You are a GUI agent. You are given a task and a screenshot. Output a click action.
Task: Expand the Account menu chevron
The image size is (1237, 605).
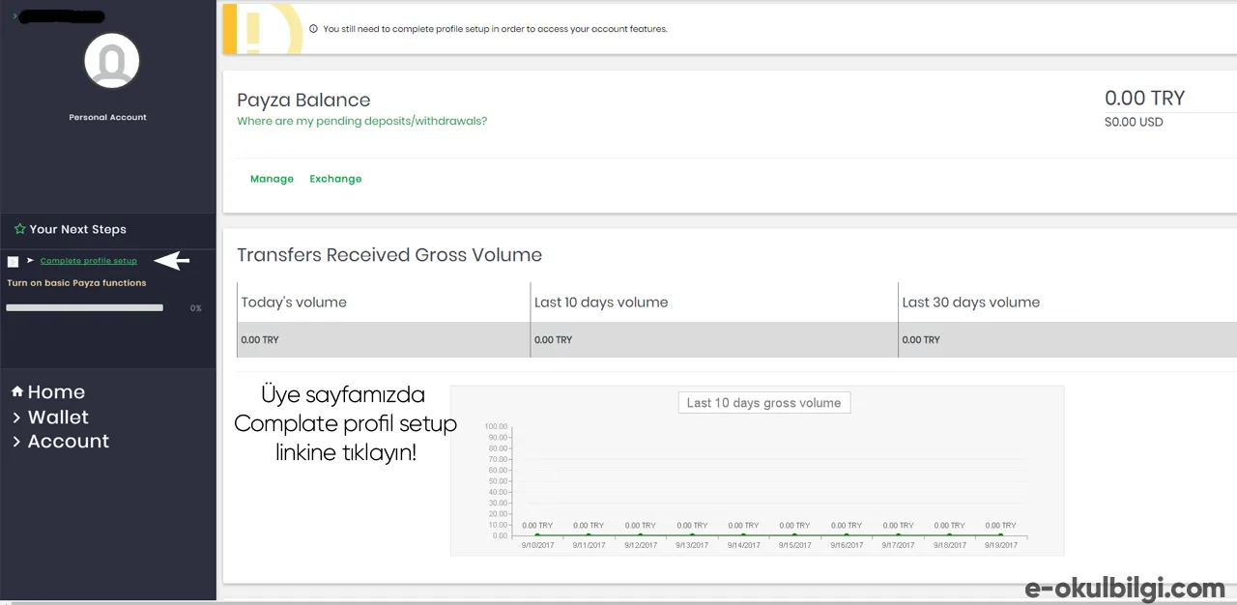tap(16, 442)
